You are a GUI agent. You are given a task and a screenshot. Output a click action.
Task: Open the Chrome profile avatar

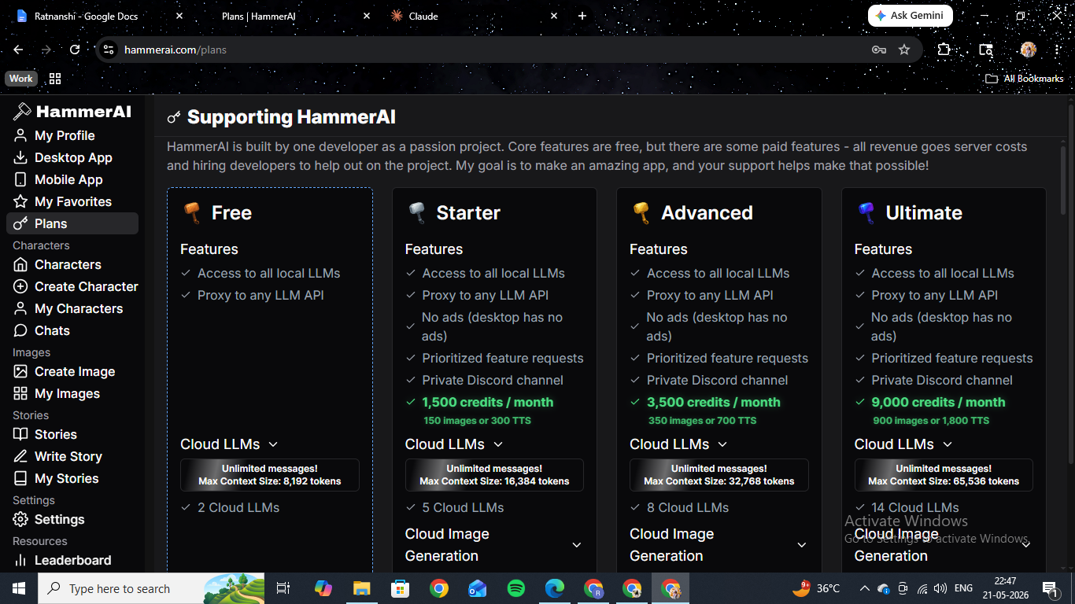click(1028, 50)
